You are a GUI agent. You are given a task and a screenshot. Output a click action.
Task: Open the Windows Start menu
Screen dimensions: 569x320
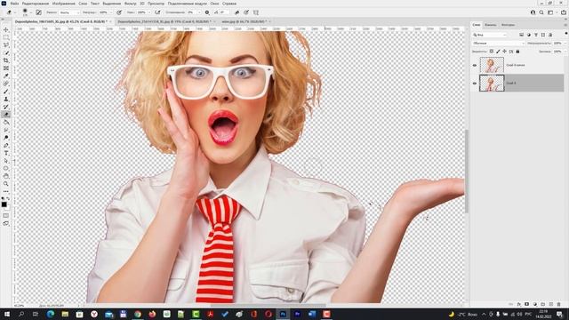click(7, 314)
